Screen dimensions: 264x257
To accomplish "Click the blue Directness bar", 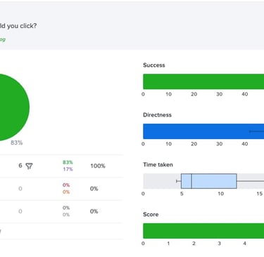I will coord(203,131).
